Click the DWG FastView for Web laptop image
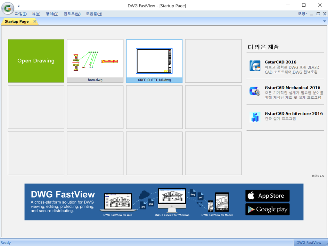The width and height of the screenshot is (328, 246). 118,202
